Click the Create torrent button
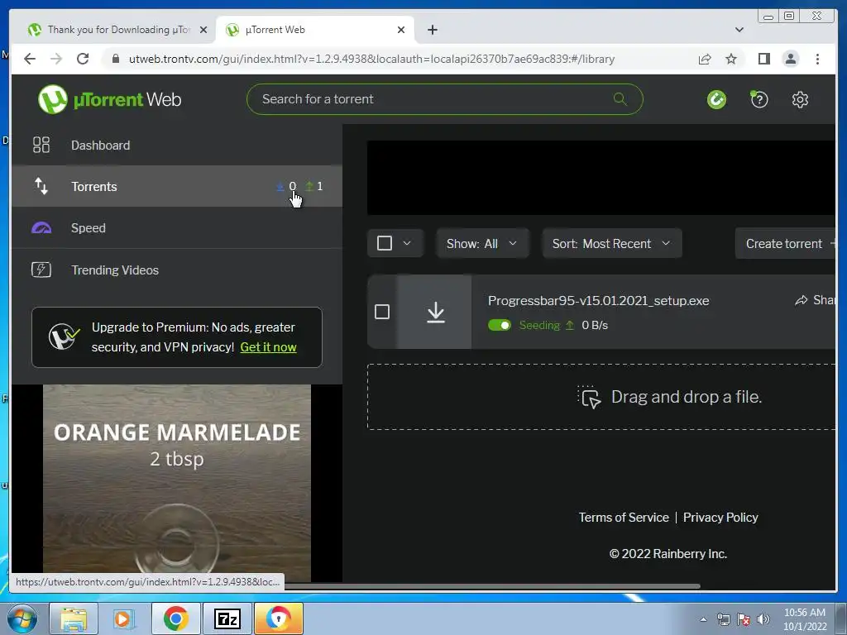The image size is (847, 635). [786, 244]
